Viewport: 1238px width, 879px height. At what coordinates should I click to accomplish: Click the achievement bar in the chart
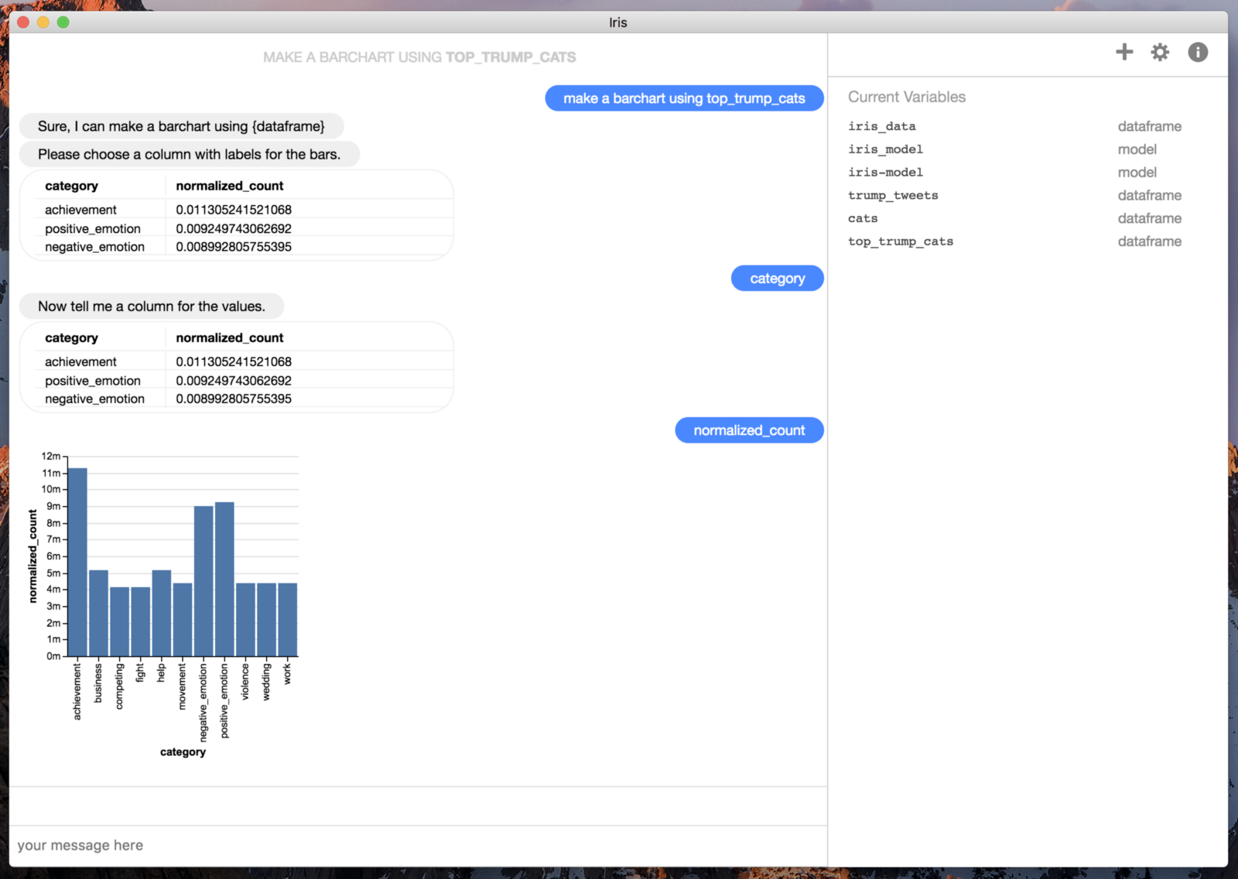click(77, 563)
